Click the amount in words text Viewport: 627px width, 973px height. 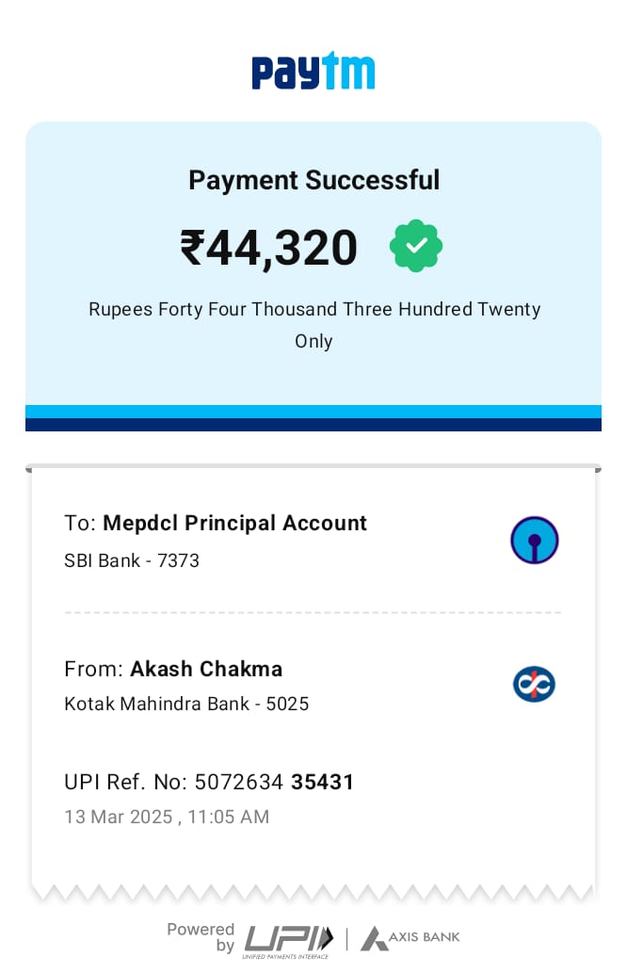[x=313, y=325]
